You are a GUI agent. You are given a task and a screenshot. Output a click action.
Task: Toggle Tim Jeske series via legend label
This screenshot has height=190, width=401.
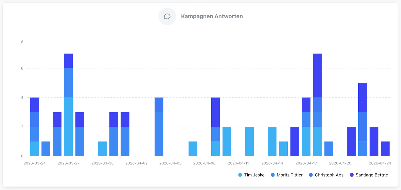[x=254, y=175]
